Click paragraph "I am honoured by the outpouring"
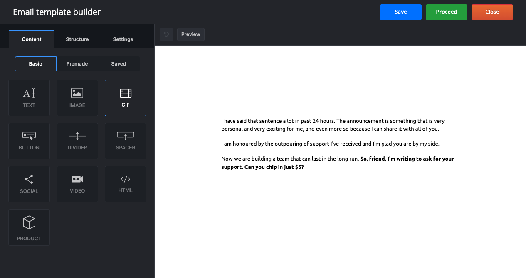This screenshot has width=526, height=278. [x=330, y=144]
